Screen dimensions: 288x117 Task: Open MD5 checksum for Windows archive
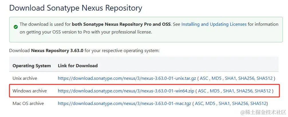[215, 91]
